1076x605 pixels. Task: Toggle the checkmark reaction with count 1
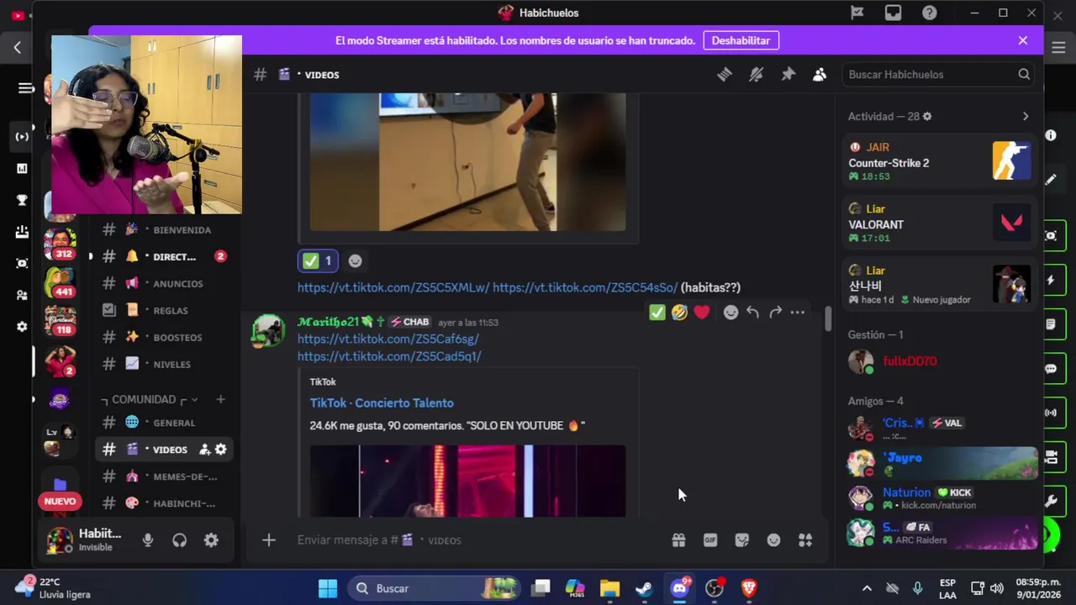317,260
